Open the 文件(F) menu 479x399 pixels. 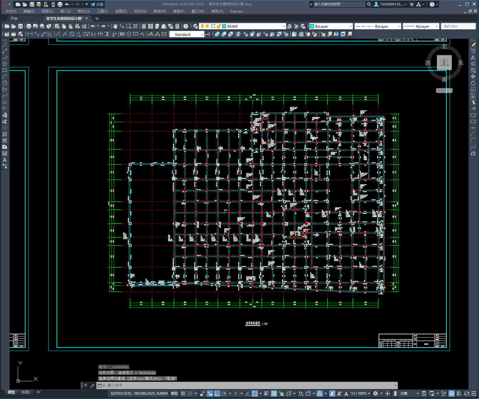[x=11, y=11]
